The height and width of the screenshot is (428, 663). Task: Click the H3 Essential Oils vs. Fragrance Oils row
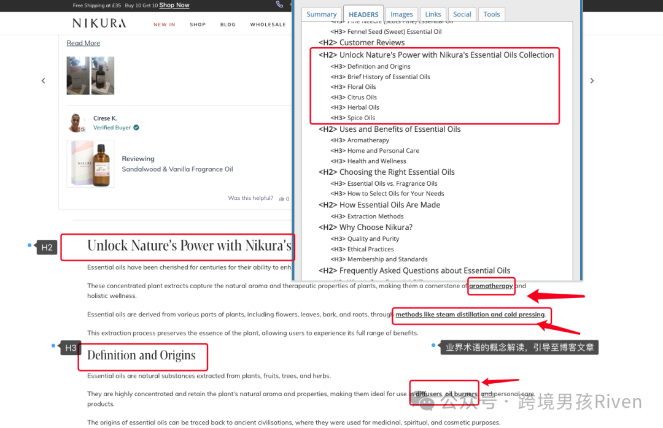(x=384, y=183)
